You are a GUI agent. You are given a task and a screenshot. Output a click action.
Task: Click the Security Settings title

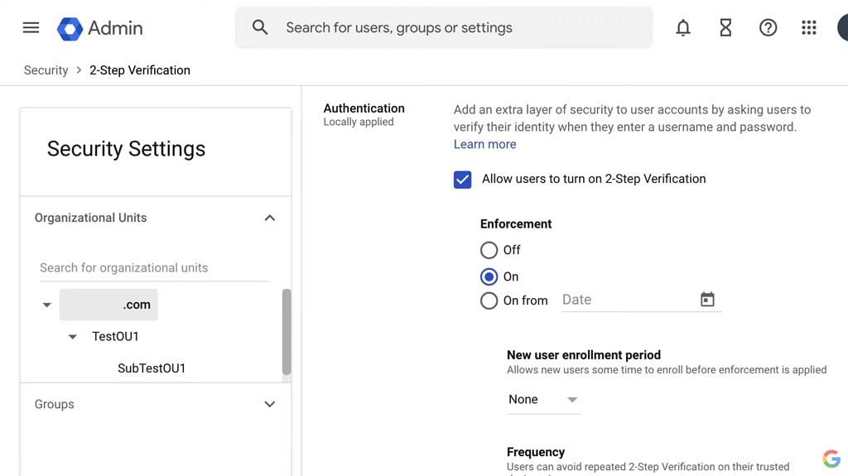(126, 149)
